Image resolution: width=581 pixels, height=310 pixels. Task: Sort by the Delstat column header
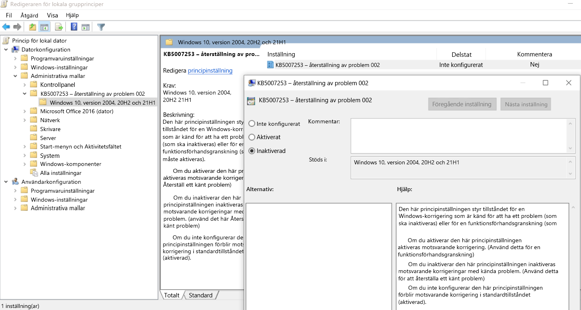[x=462, y=54]
